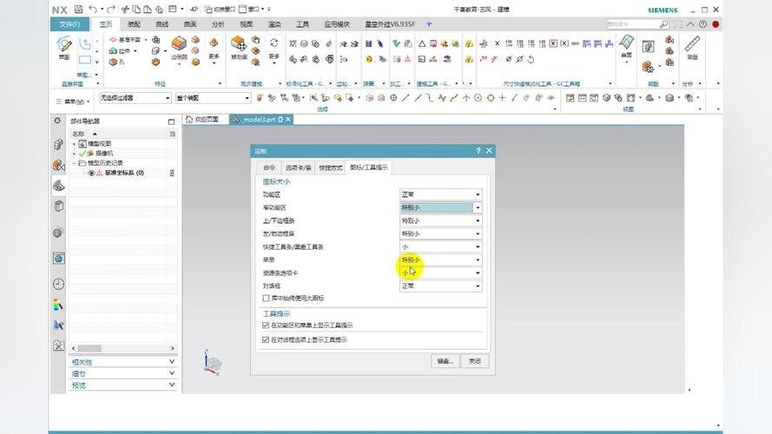This screenshot has height=434, width=772.
Task: Open the 曲线 ribbon tab
Action: (x=162, y=24)
